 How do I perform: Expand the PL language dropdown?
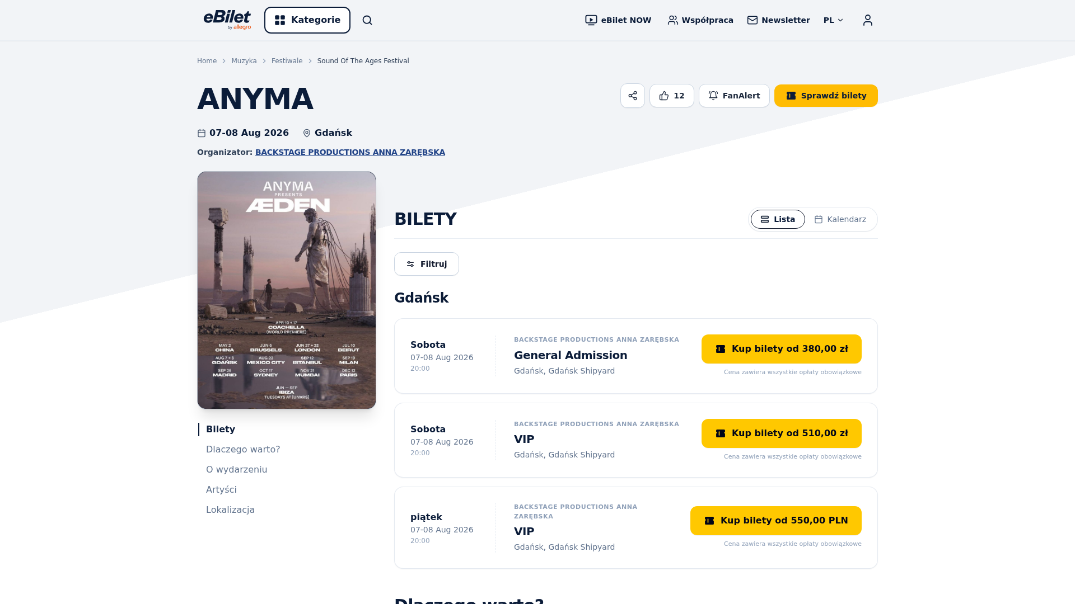pos(833,20)
